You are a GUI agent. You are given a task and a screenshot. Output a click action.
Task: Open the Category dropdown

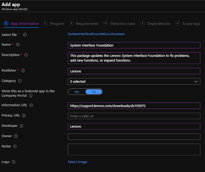(x=134, y=82)
